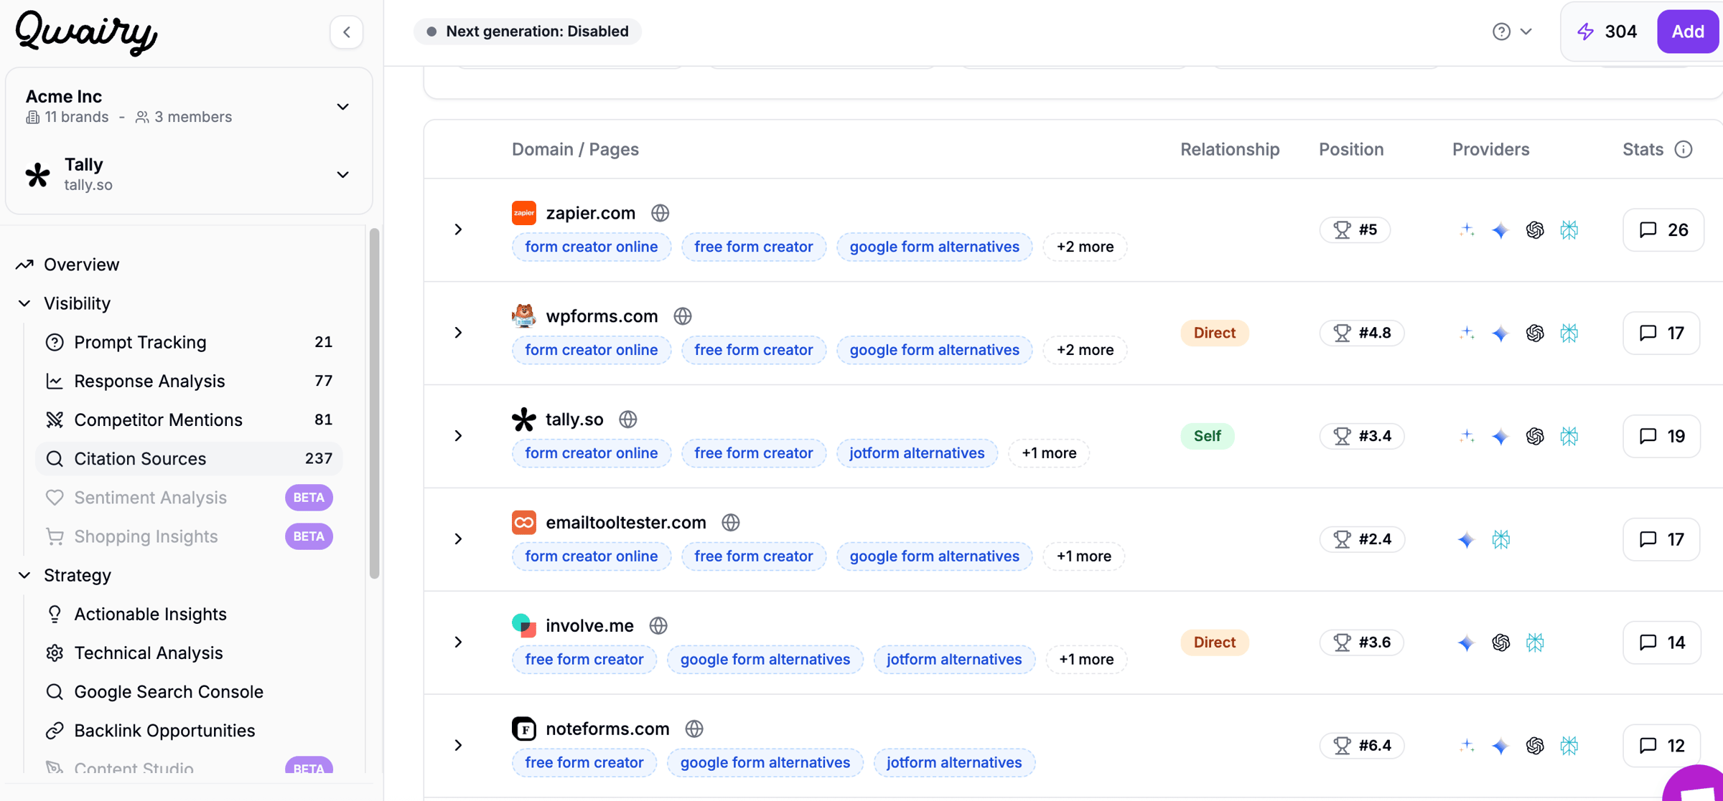Collapse the Visibility section
This screenshot has width=1723, height=801.
[24, 303]
